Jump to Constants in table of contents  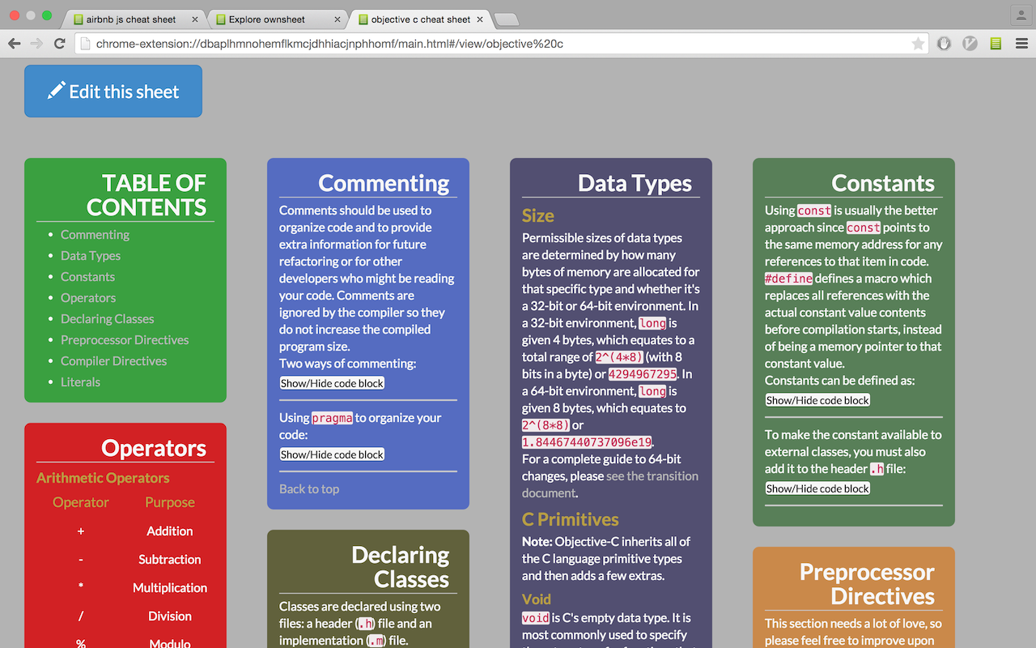[87, 277]
